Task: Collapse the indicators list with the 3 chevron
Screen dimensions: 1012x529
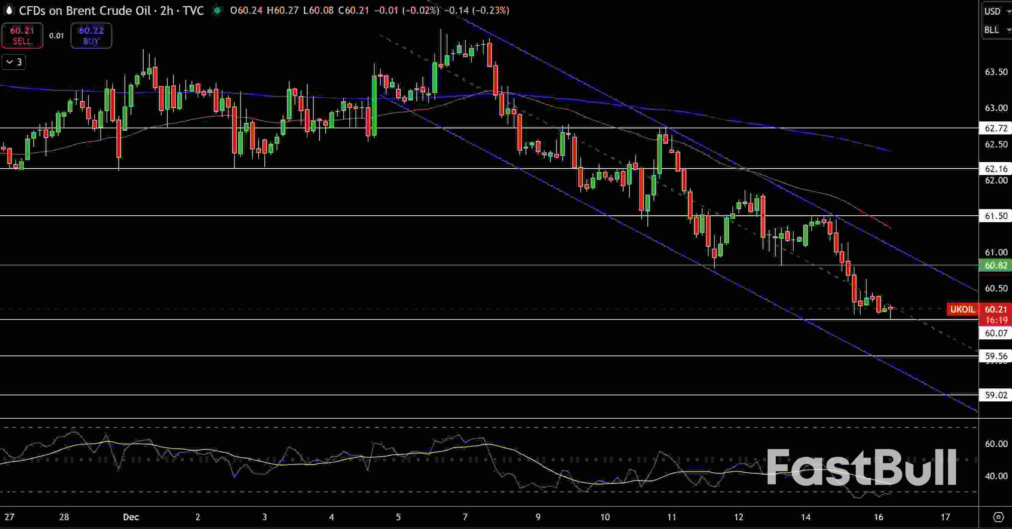Action: (x=14, y=62)
